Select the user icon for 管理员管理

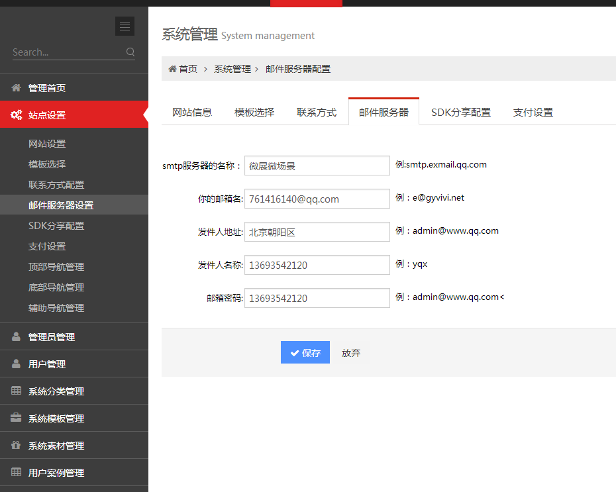tap(15, 336)
